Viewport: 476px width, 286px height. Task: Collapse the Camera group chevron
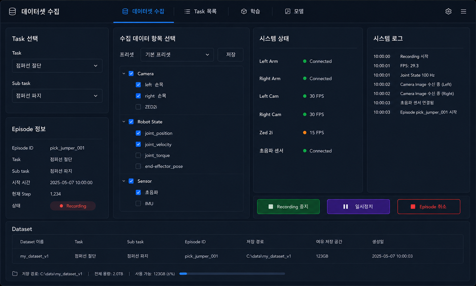[x=124, y=74]
